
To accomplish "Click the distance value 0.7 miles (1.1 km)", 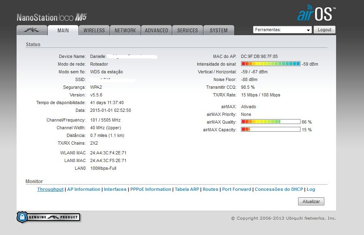I will coord(107,135).
